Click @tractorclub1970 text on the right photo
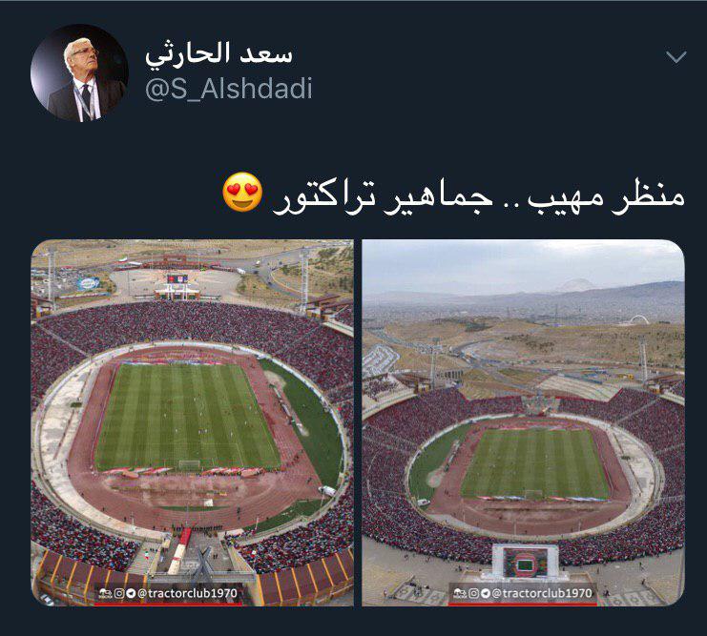The height and width of the screenshot is (636, 707). pos(542,594)
